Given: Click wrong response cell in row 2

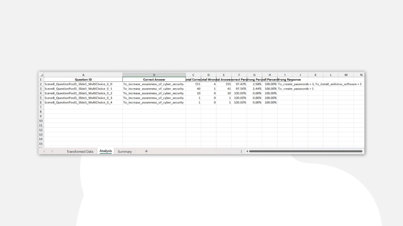Looking at the screenshot, I should (320, 84).
